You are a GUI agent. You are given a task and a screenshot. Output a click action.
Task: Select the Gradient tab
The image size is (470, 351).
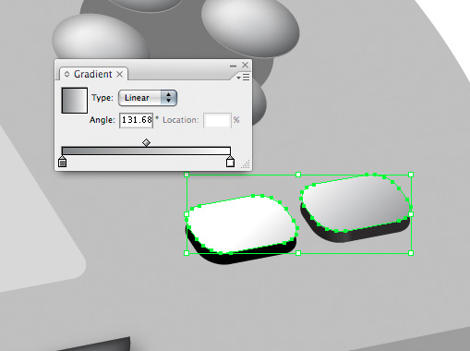92,74
